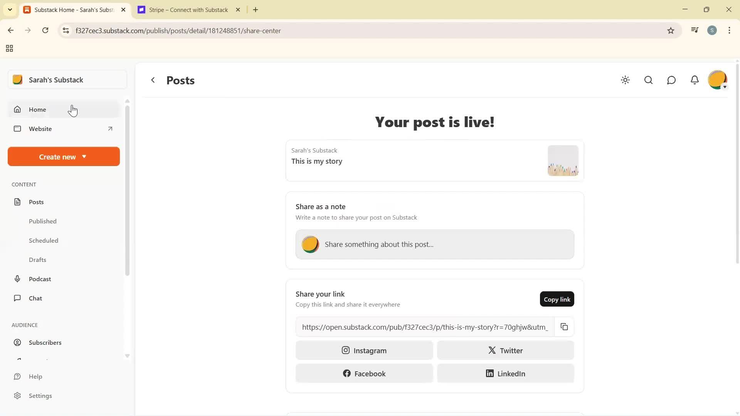
Task: Open the browser tab search chevron
Action: click(x=10, y=10)
